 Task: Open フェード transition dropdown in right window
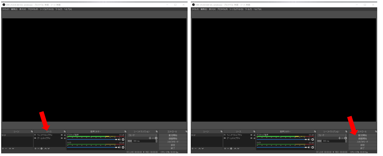pyautogui.click(x=332, y=135)
